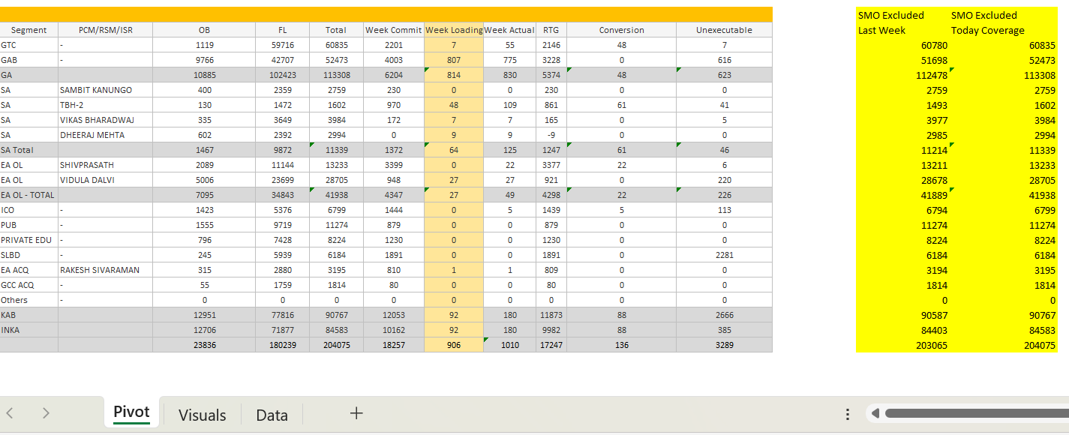The width and height of the screenshot is (1069, 435).
Task: Switch to the Visuals sheet tab
Action: click(202, 415)
